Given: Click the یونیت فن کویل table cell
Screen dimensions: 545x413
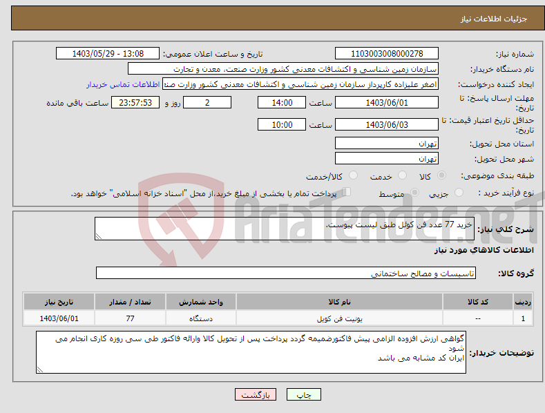Looking at the screenshot, I should [339, 318].
